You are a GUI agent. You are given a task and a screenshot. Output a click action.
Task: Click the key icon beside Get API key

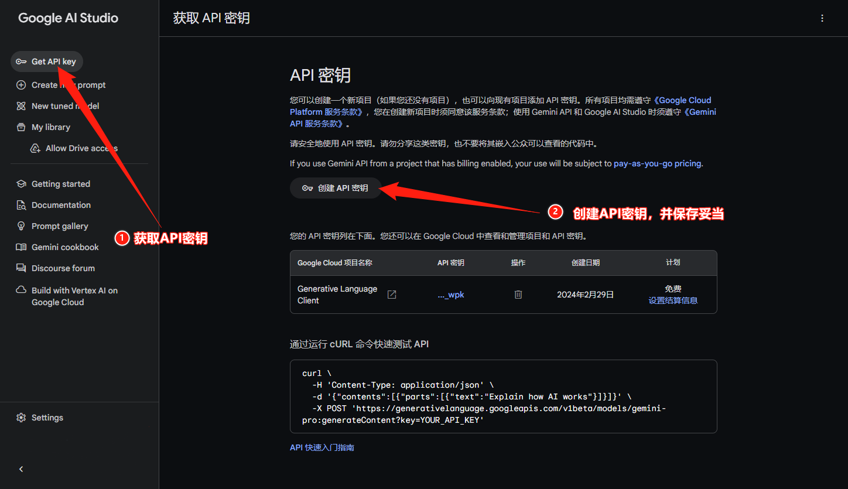coord(21,61)
